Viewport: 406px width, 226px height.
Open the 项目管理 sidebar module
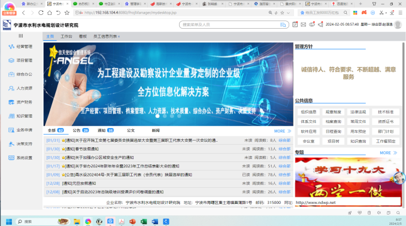point(20,60)
